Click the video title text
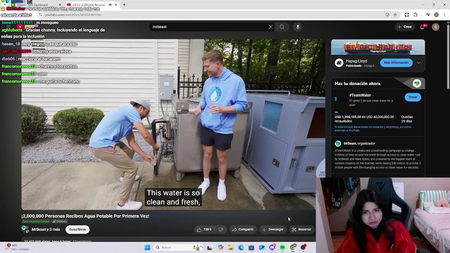The height and width of the screenshot is (253, 450). point(85,216)
